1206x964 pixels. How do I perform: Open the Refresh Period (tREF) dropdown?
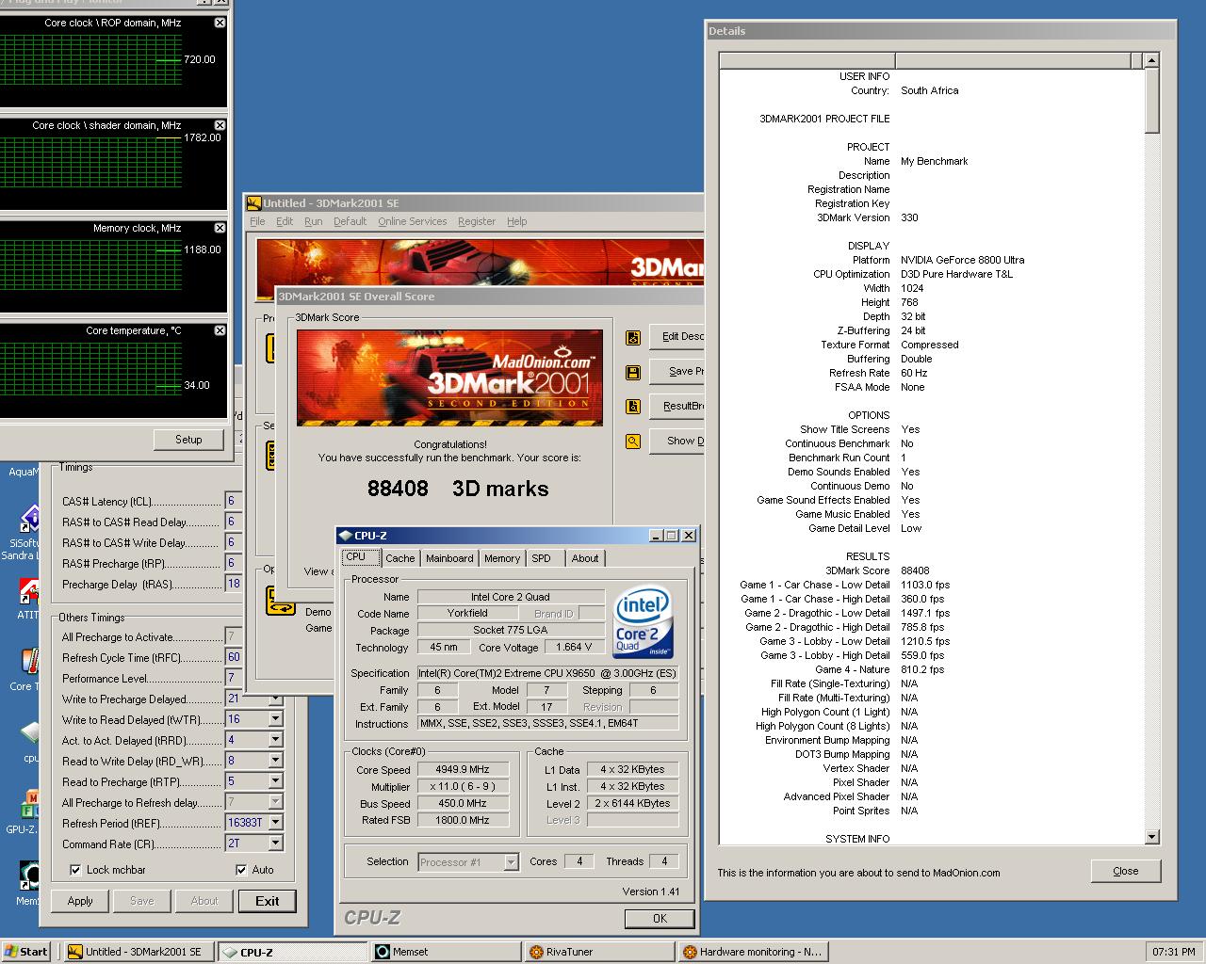click(x=275, y=823)
